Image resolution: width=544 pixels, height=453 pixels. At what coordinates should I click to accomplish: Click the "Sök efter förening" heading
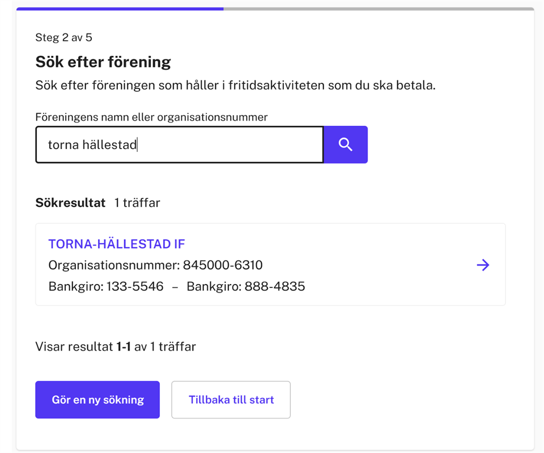coord(103,61)
